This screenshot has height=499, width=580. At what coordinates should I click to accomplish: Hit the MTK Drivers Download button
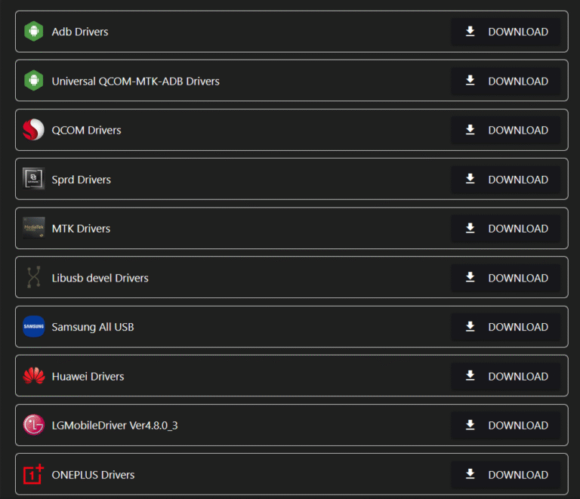tap(506, 228)
